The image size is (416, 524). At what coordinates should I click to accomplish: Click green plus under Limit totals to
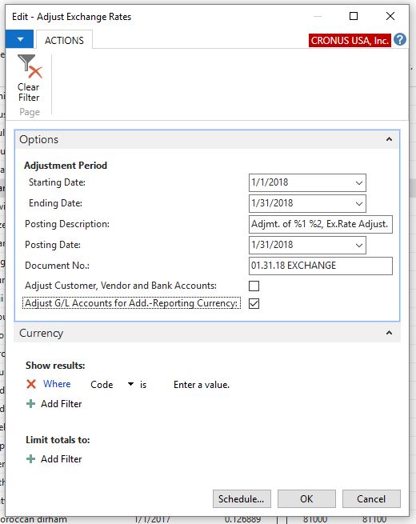tap(30, 459)
